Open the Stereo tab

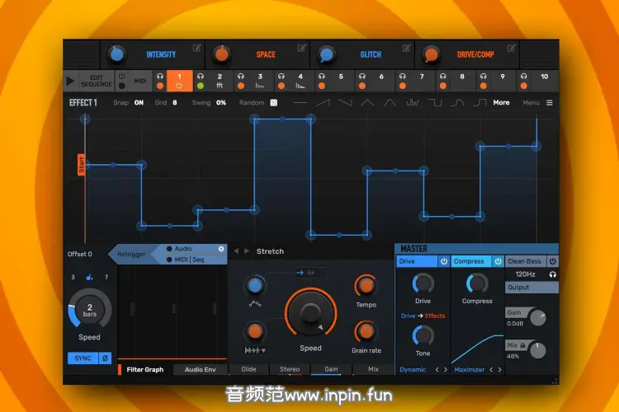click(x=290, y=369)
